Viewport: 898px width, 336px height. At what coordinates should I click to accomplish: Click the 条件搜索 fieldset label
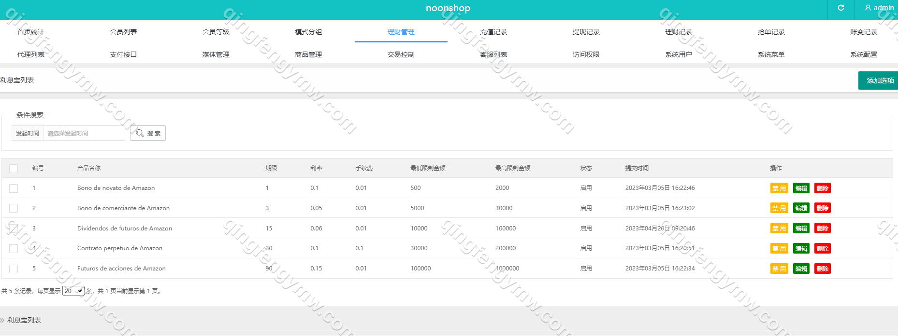coord(30,115)
